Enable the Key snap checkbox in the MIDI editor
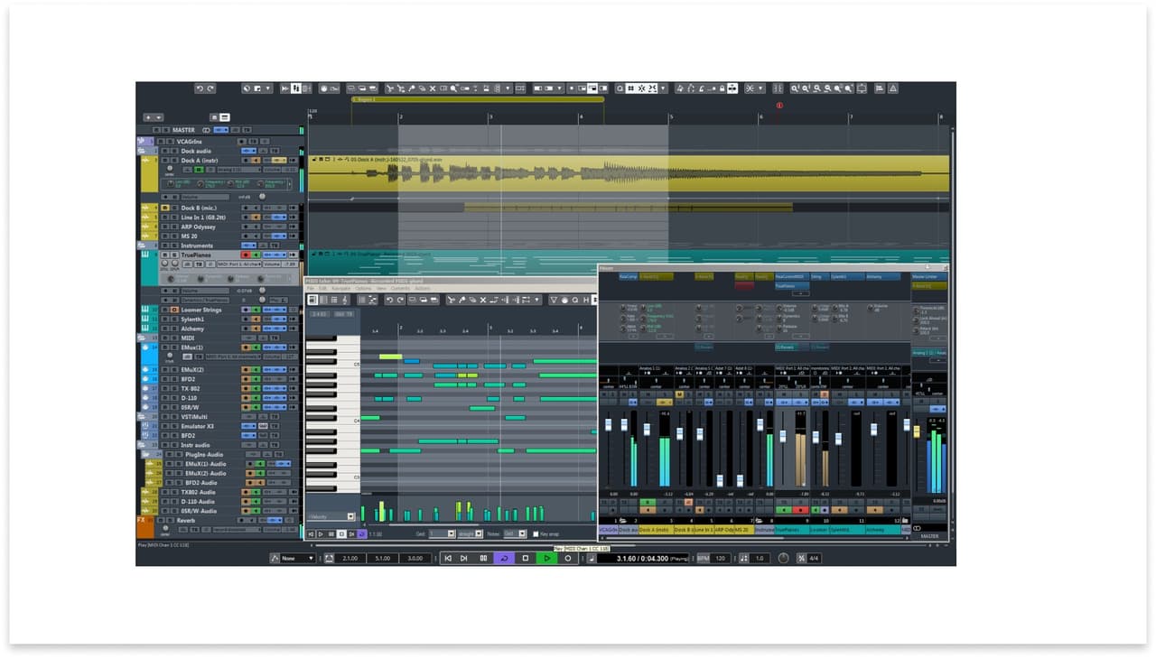Viewport: 1156px width, 658px height. click(536, 533)
